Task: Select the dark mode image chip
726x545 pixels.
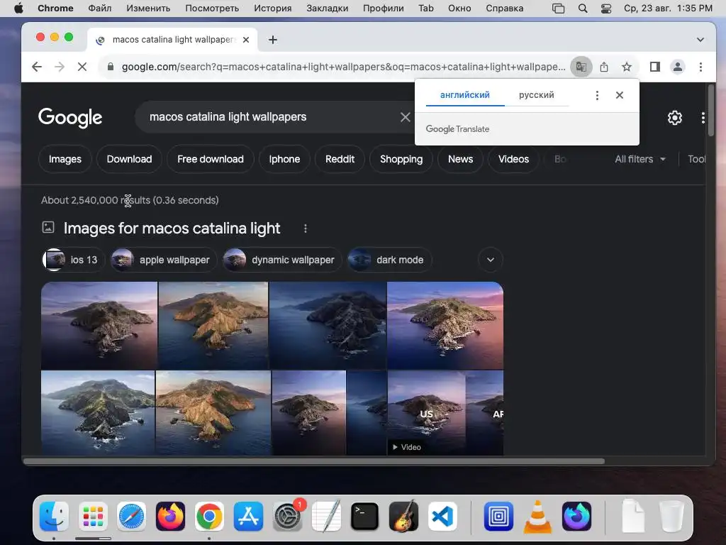Action: [389, 260]
